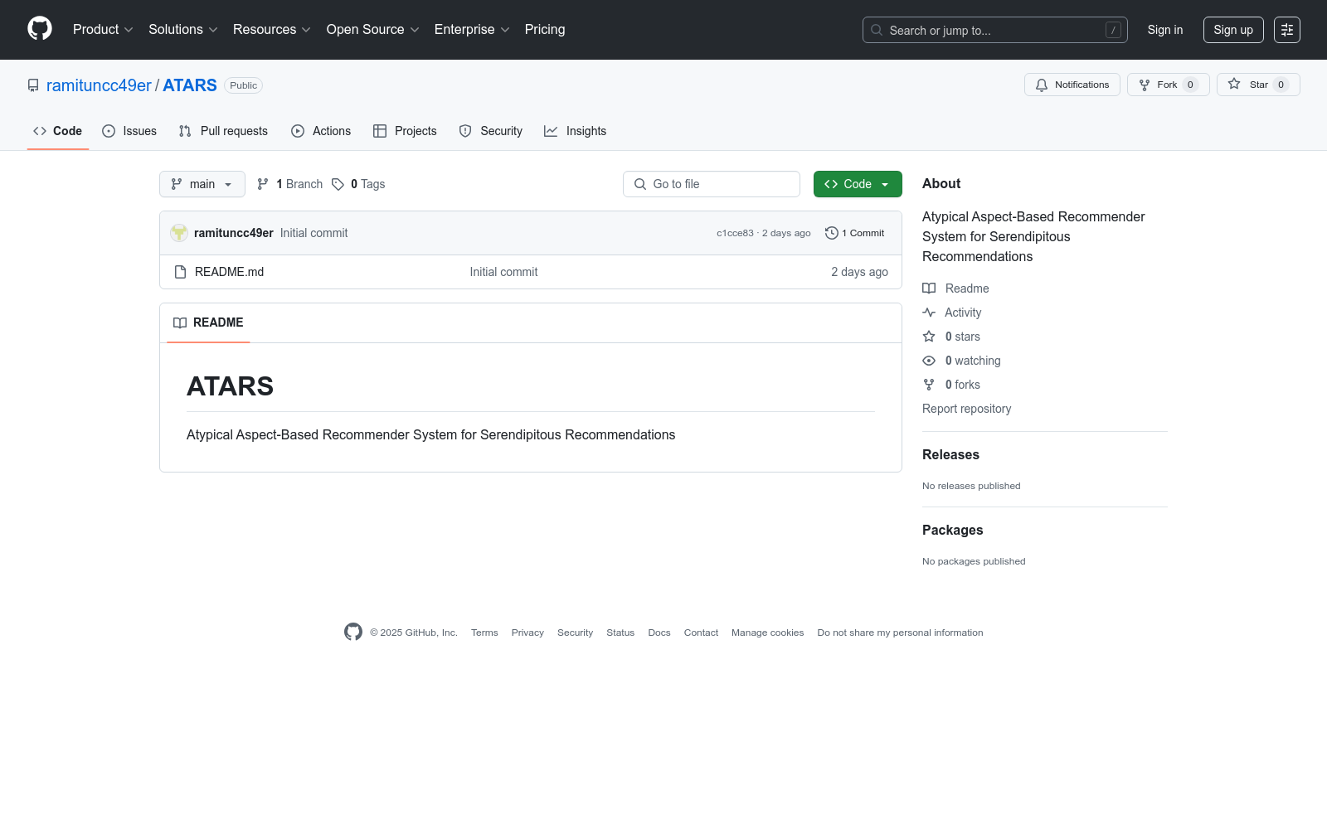Click the repository icon beside ramituncc49er
Image resolution: width=1327 pixels, height=829 pixels.
(33, 85)
